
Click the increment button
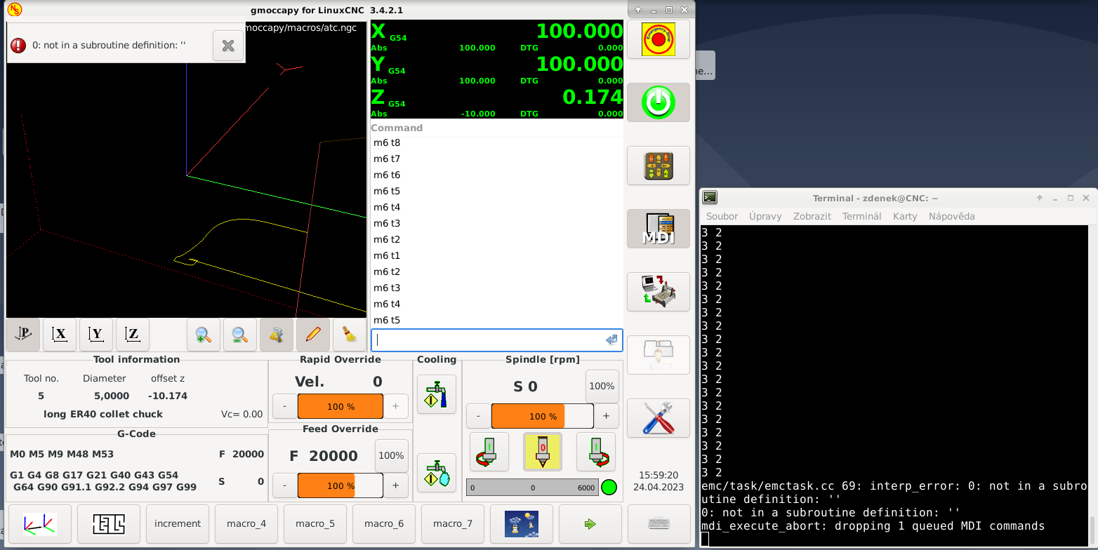[177, 523]
